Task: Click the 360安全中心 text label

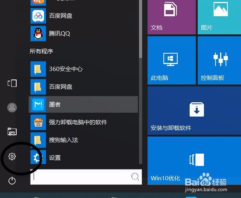Action: coord(66,69)
